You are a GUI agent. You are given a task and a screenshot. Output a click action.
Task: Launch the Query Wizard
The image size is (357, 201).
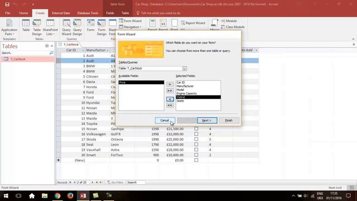(x=66, y=27)
